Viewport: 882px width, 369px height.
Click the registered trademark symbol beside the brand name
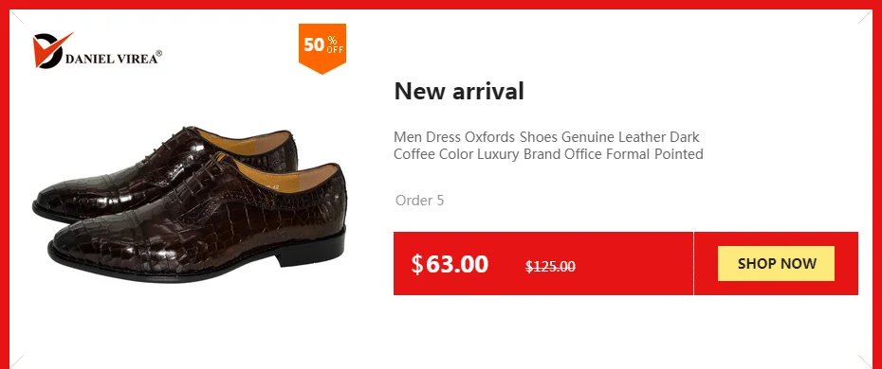coord(159,54)
